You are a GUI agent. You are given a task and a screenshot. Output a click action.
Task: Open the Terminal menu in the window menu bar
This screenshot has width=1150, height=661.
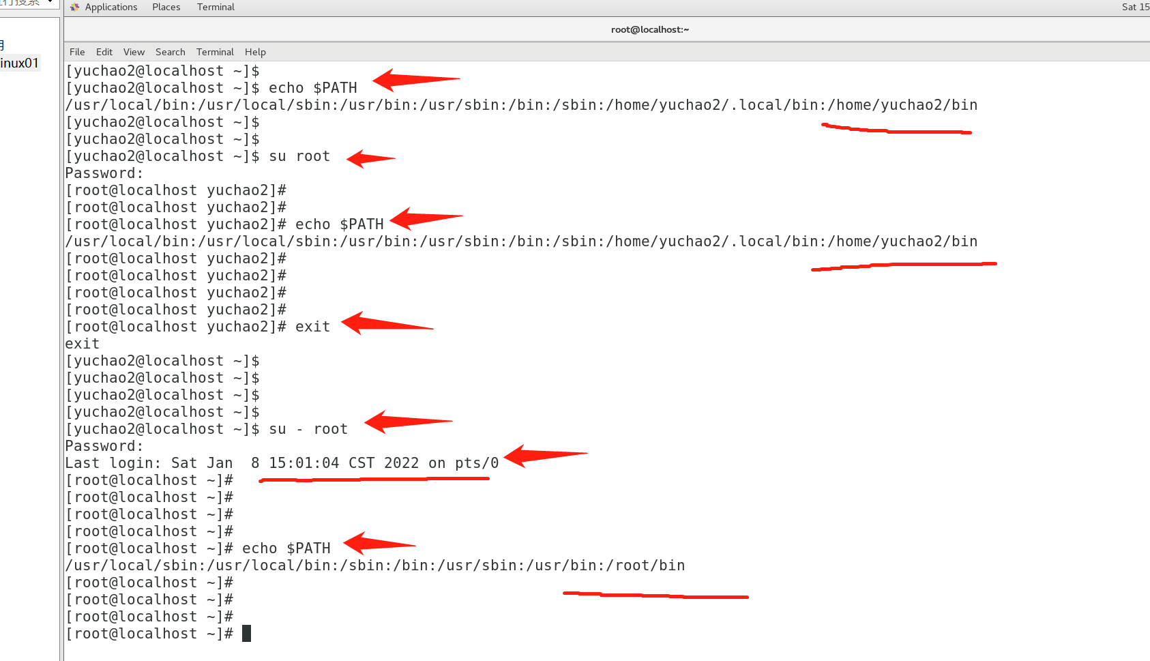[215, 52]
